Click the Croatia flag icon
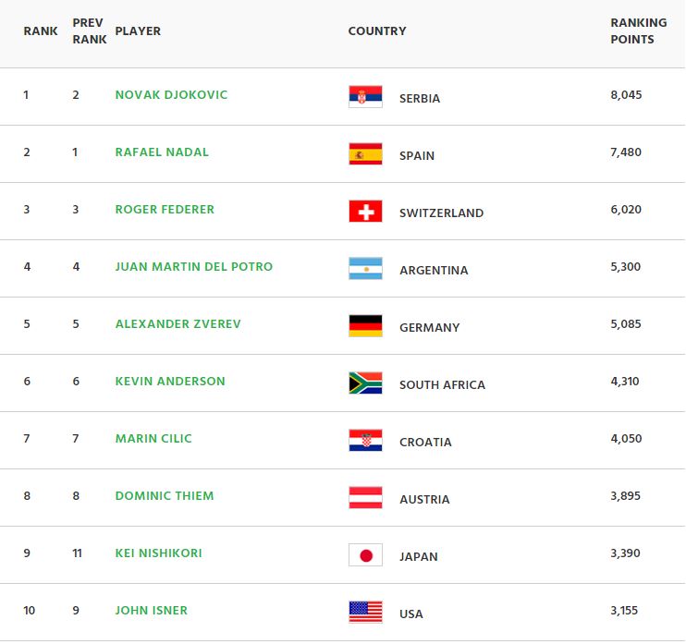Screen dimensions: 686x644 tap(365, 440)
